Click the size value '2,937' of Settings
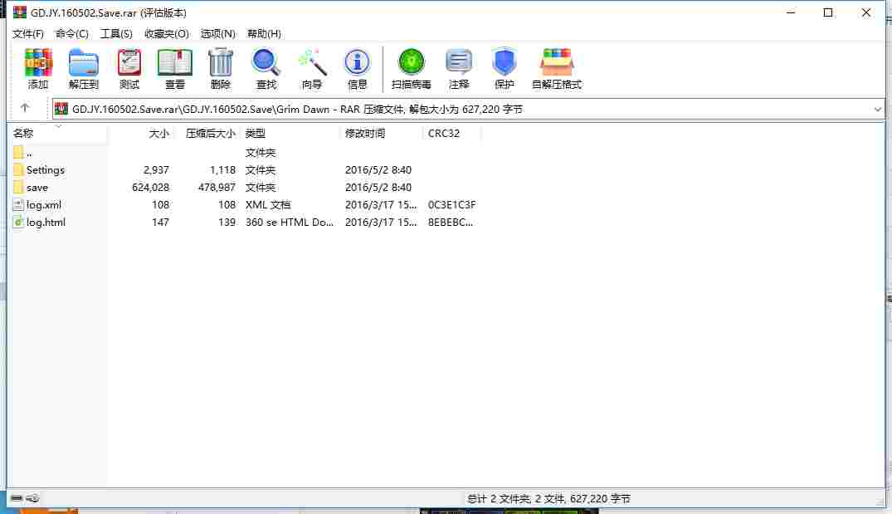This screenshot has width=892, height=514. tap(156, 169)
